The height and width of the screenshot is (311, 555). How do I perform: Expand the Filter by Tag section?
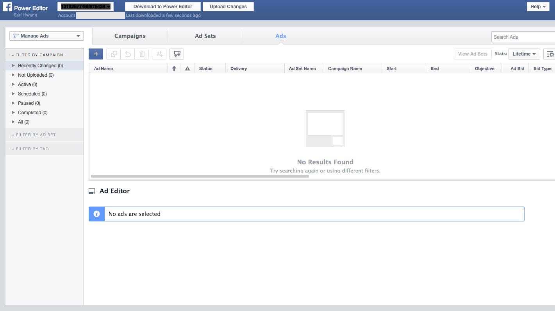(x=44, y=149)
